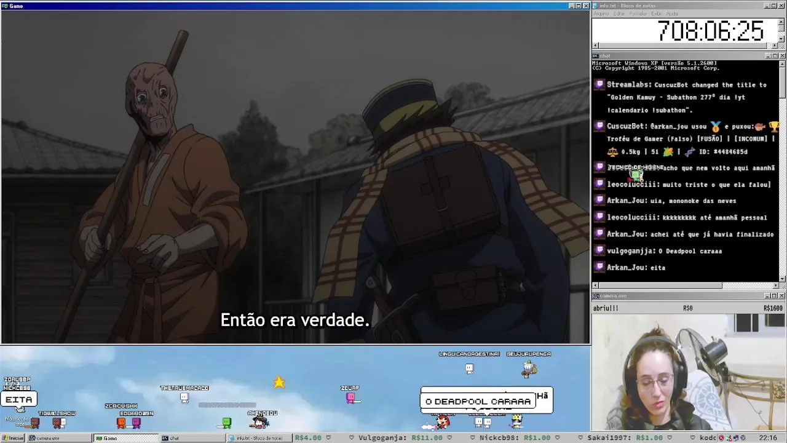Screen dimensions: 787x443
Task: Switch to chat in the taskbar
Action: click(192, 438)
